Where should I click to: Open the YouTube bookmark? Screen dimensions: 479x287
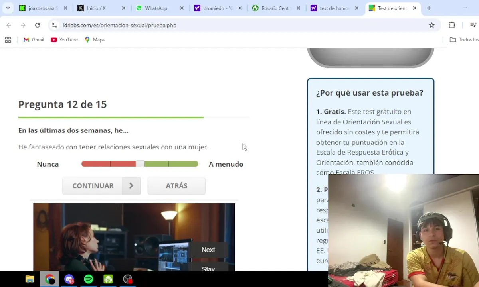pos(64,40)
